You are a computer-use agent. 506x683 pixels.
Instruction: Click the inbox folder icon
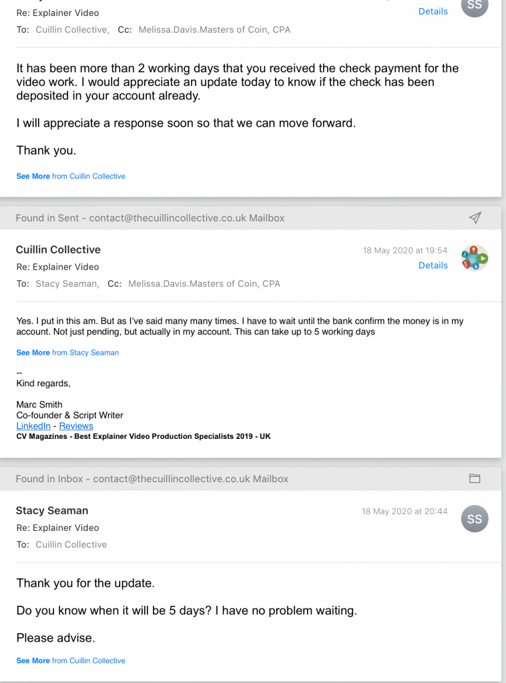tap(475, 478)
